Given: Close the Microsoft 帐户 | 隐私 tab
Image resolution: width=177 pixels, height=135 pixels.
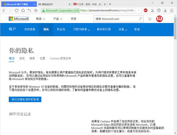Looking at the screenshot, I should 34,4.
